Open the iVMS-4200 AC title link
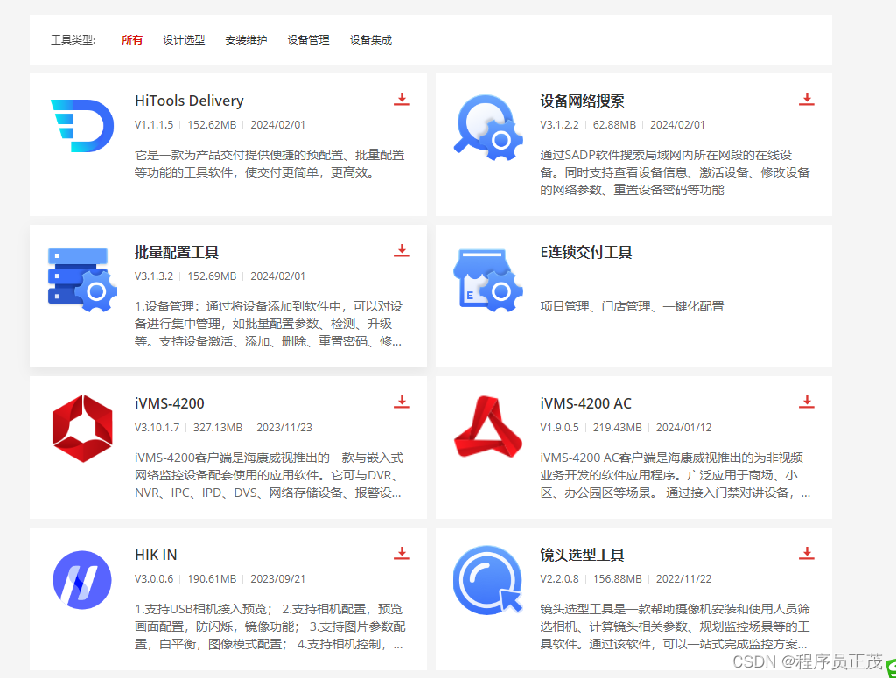The image size is (896, 678). click(586, 404)
